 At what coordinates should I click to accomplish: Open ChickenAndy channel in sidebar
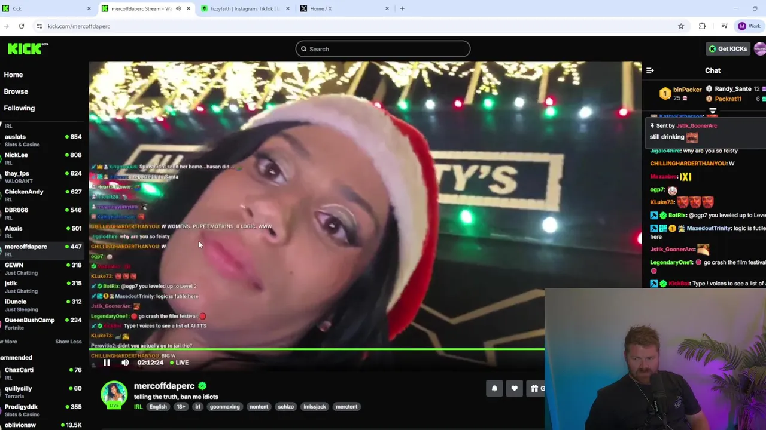pos(42,195)
